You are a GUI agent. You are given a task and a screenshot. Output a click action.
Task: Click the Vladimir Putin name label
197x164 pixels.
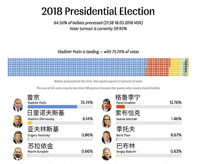point(37,103)
